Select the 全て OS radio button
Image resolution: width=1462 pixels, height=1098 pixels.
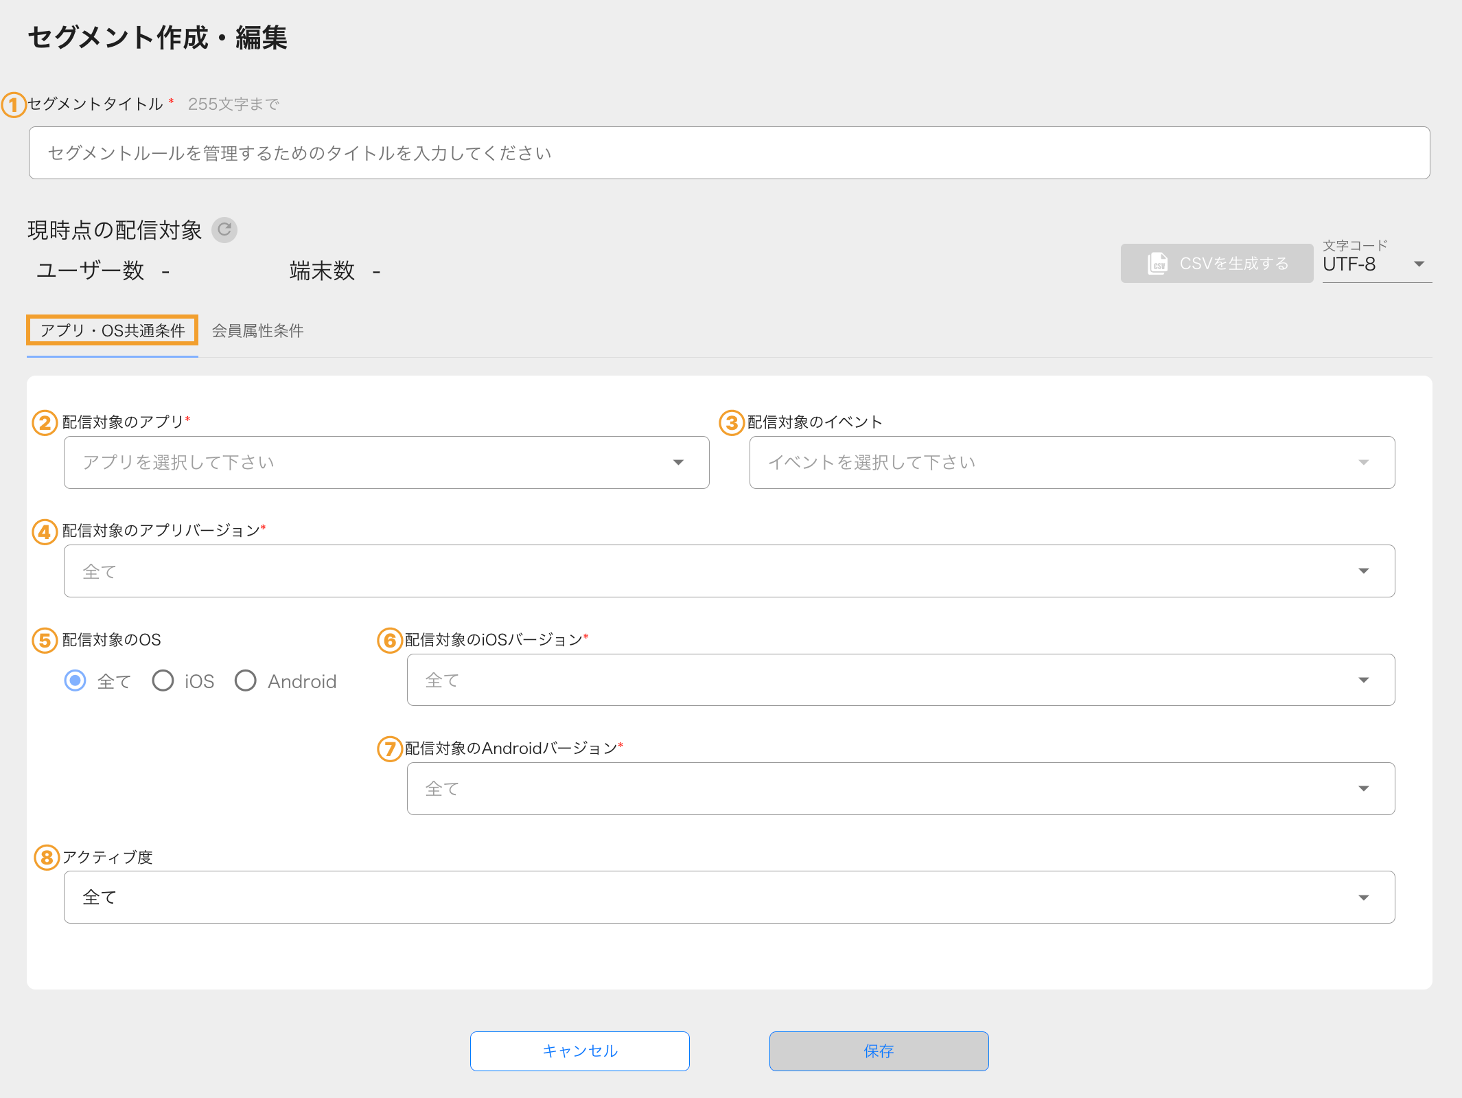point(76,680)
